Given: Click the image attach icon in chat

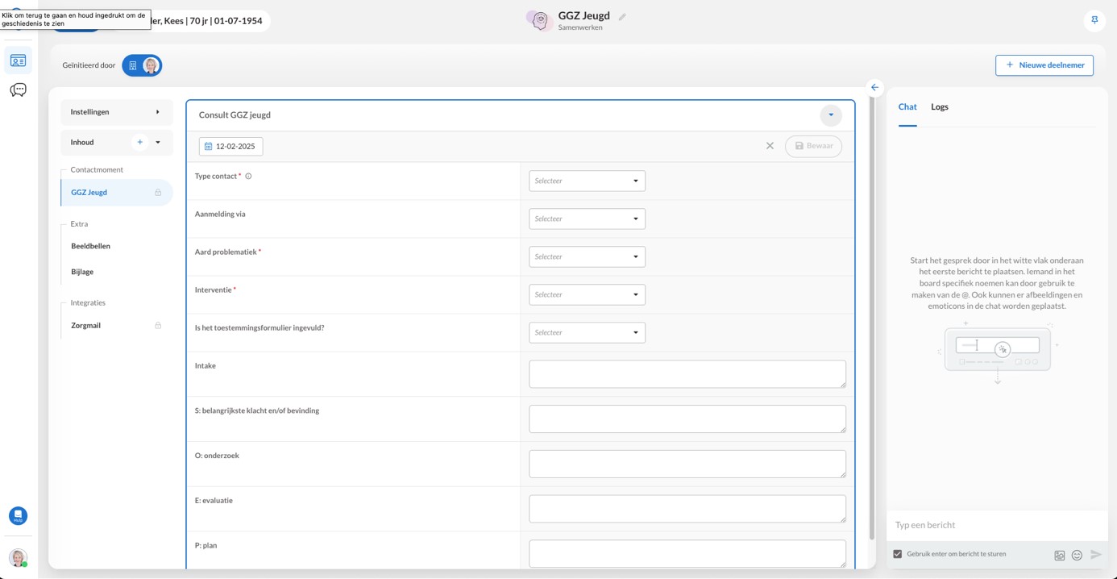Looking at the screenshot, I should (1059, 555).
